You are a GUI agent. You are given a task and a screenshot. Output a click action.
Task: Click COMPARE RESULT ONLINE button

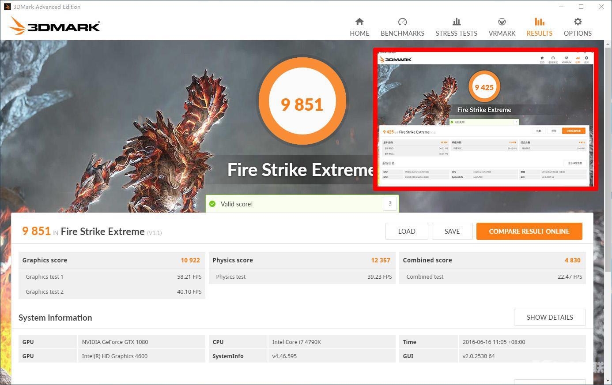click(x=529, y=231)
